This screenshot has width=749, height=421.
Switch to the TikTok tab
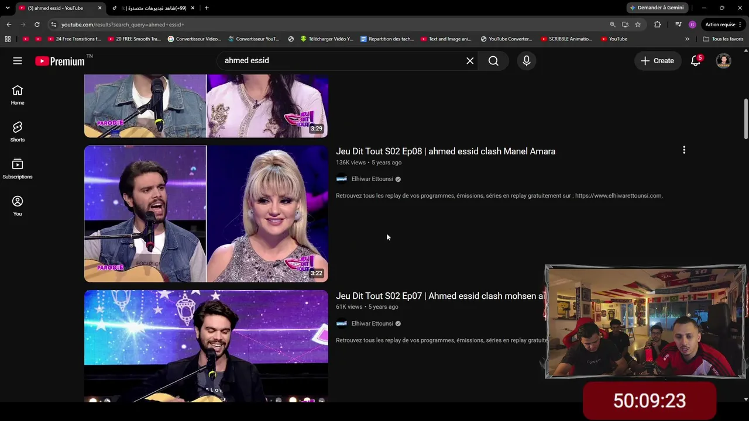tap(154, 8)
